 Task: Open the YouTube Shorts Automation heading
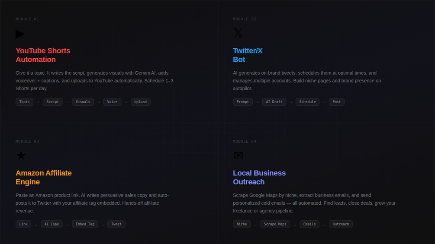click(43, 55)
